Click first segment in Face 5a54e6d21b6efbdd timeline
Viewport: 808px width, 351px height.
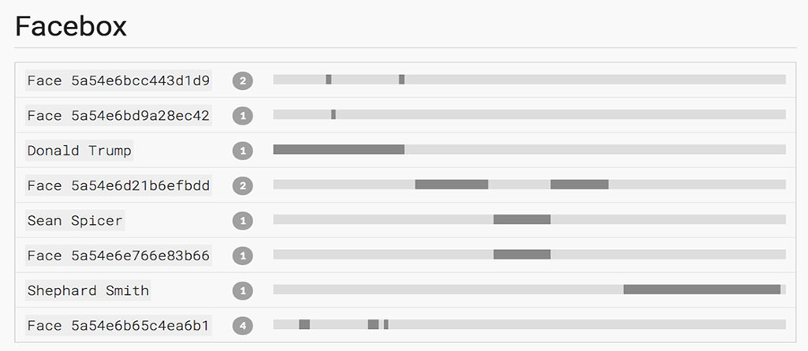click(451, 185)
